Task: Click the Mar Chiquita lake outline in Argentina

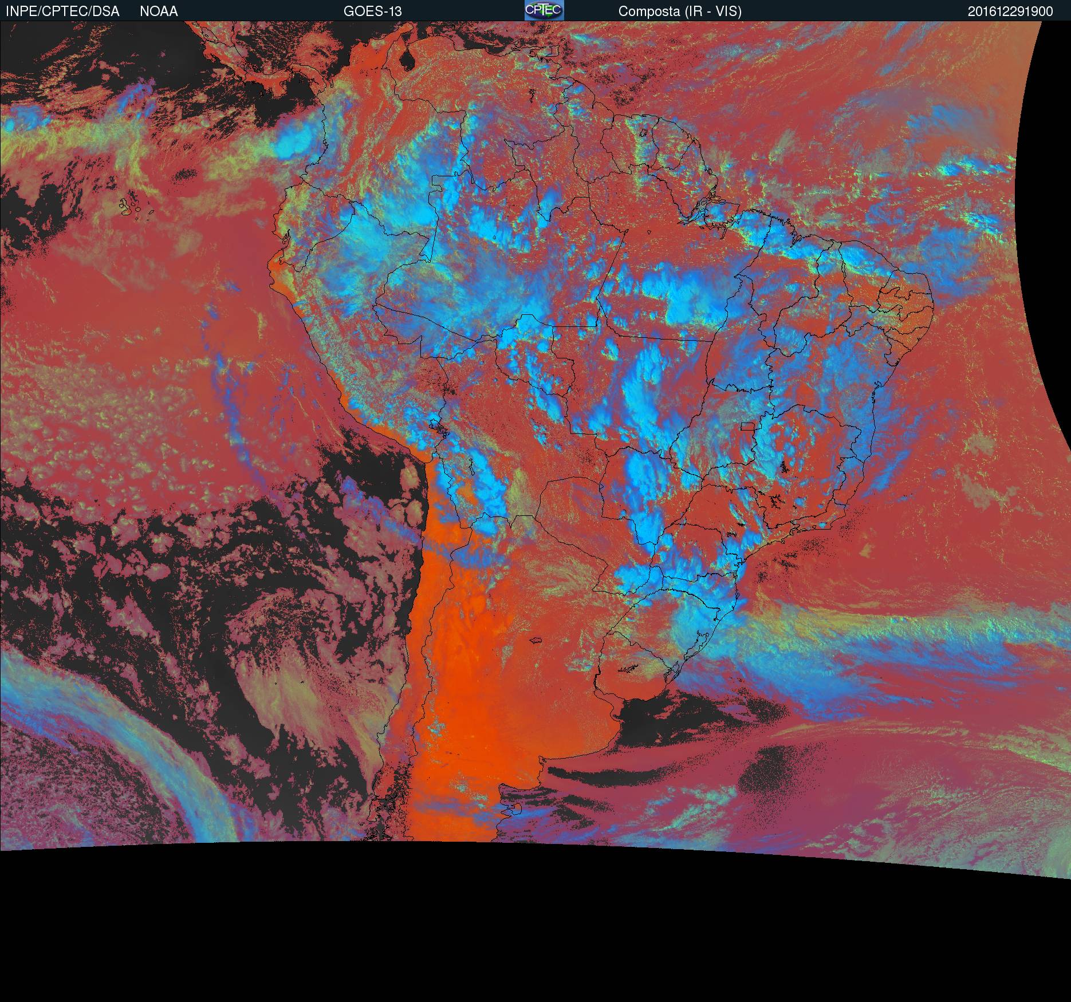Action: [x=536, y=640]
